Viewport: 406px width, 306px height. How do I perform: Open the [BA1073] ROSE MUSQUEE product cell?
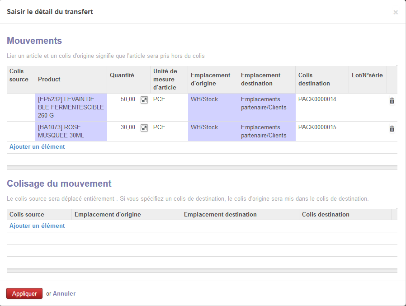pyautogui.click(x=71, y=131)
